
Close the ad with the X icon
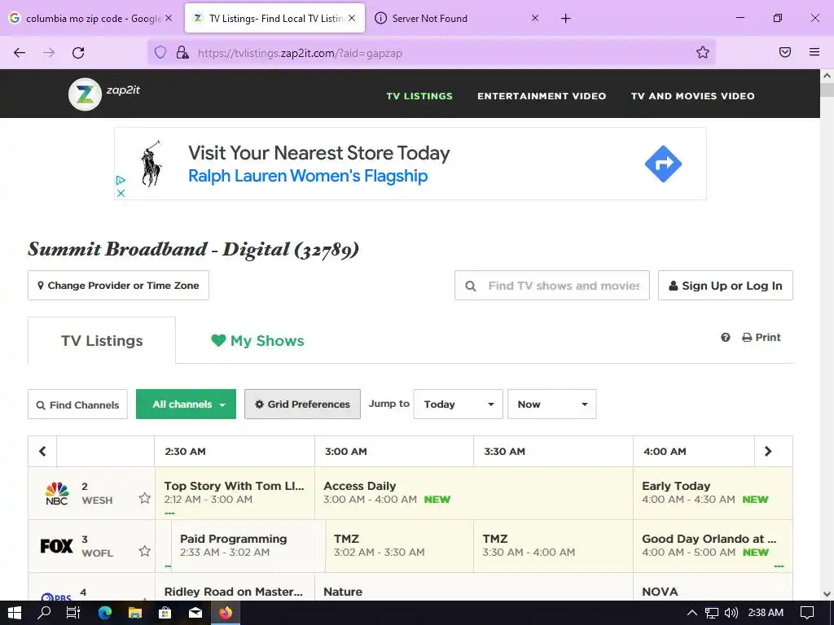click(121, 193)
